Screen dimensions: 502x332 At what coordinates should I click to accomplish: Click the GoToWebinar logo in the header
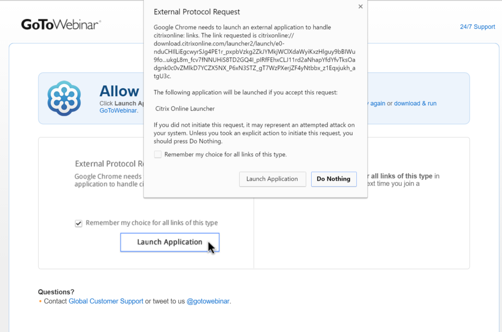(61, 25)
